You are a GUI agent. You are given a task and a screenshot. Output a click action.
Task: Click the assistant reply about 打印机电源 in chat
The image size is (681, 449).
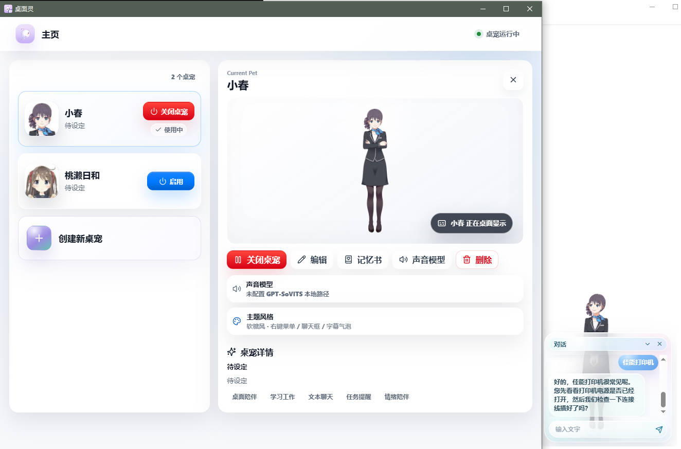coord(596,395)
